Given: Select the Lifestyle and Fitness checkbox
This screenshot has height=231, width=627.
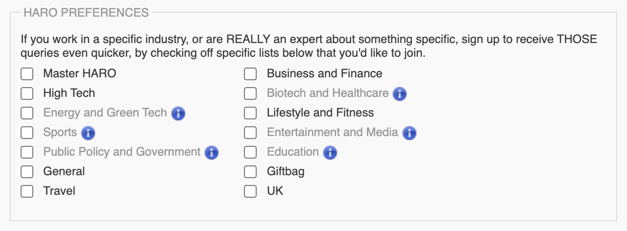Looking at the screenshot, I should point(250,113).
